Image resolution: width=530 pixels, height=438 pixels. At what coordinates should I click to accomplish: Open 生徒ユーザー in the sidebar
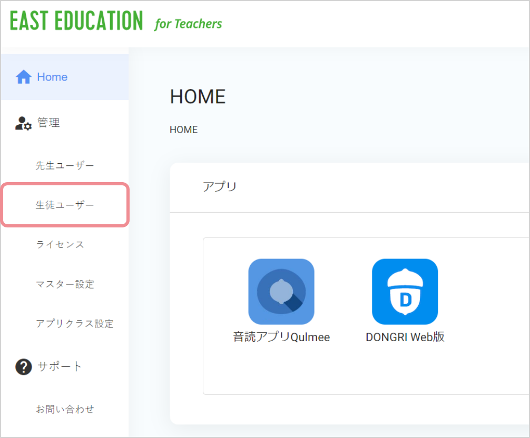pos(65,205)
